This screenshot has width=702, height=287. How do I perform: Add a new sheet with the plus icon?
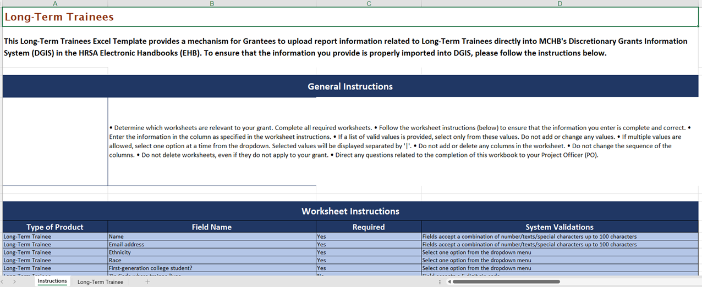pos(147,282)
